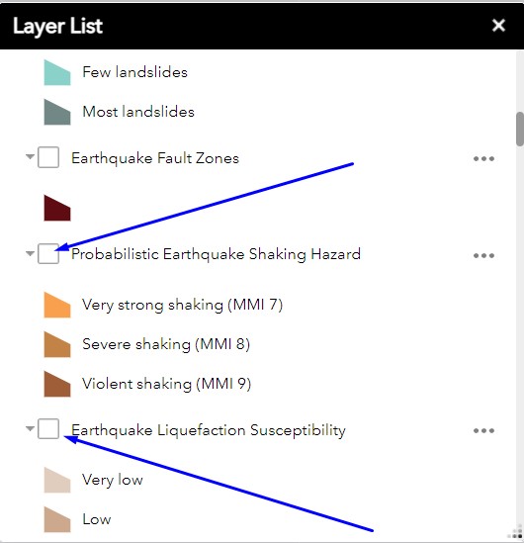Check the Probabilistic Earthquake Shaking Hazard layer
This screenshot has width=524, height=543.
click(x=48, y=253)
